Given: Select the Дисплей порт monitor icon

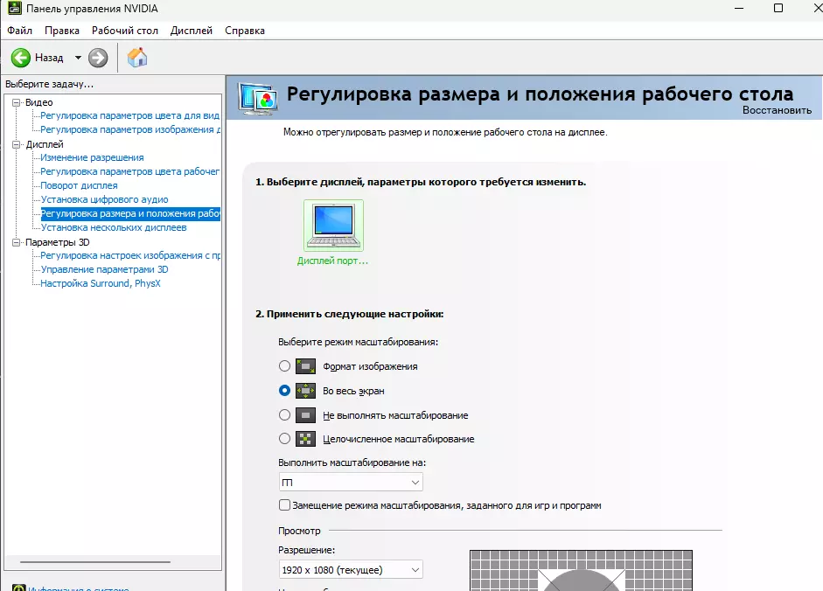Looking at the screenshot, I should (333, 226).
